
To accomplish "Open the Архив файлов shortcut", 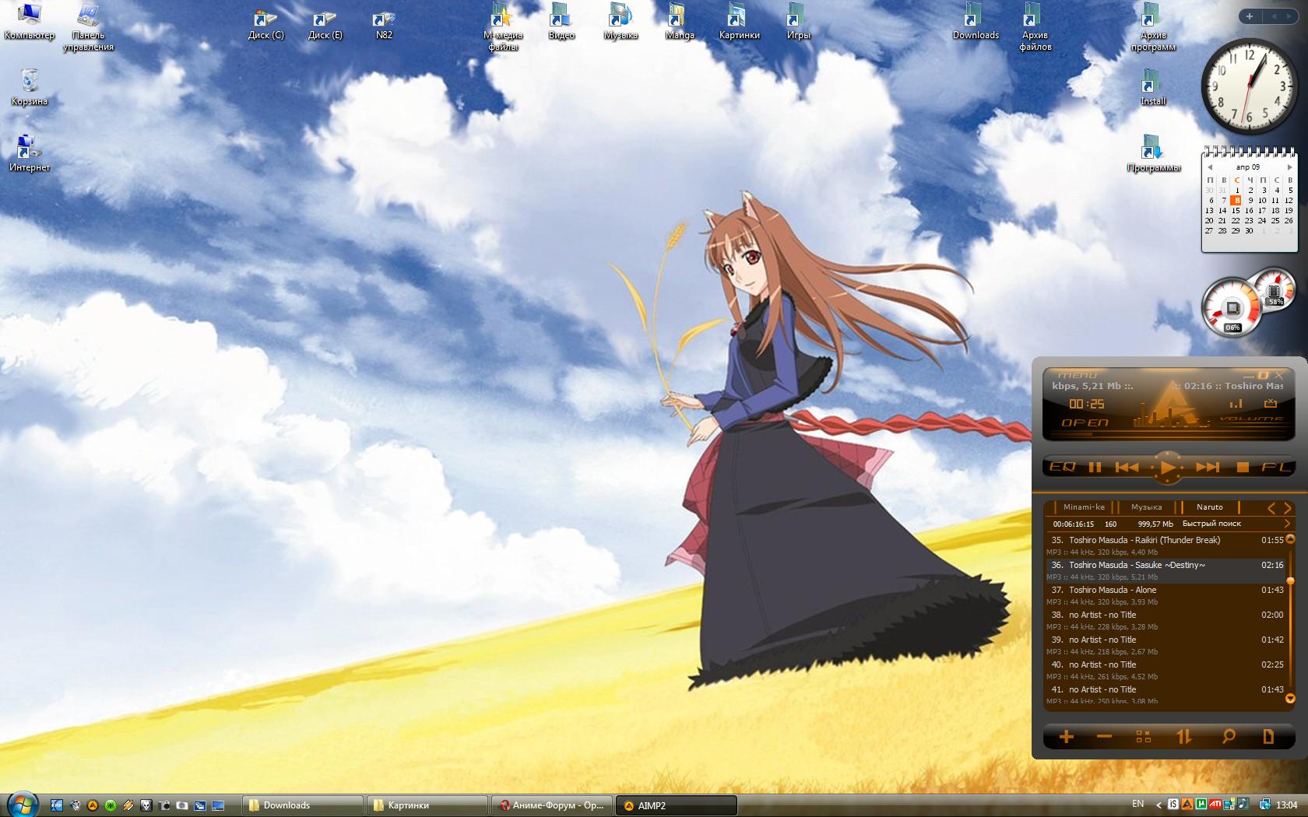I will [x=1035, y=27].
